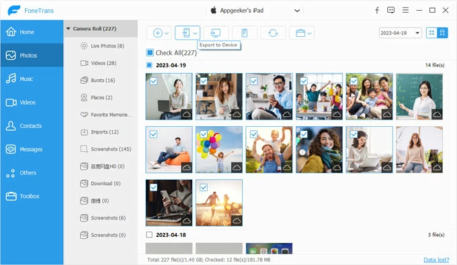457x265 pixels.
Task: Select Screenshots (145) album
Action: [106, 149]
